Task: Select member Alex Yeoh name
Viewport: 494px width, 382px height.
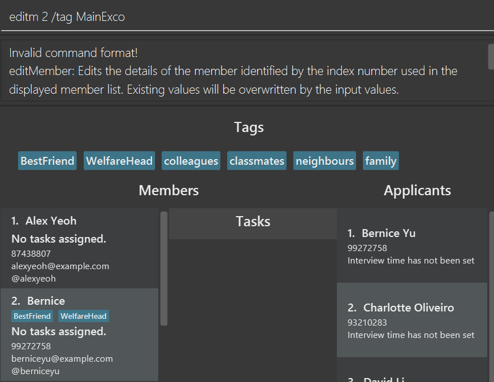Action: point(51,221)
